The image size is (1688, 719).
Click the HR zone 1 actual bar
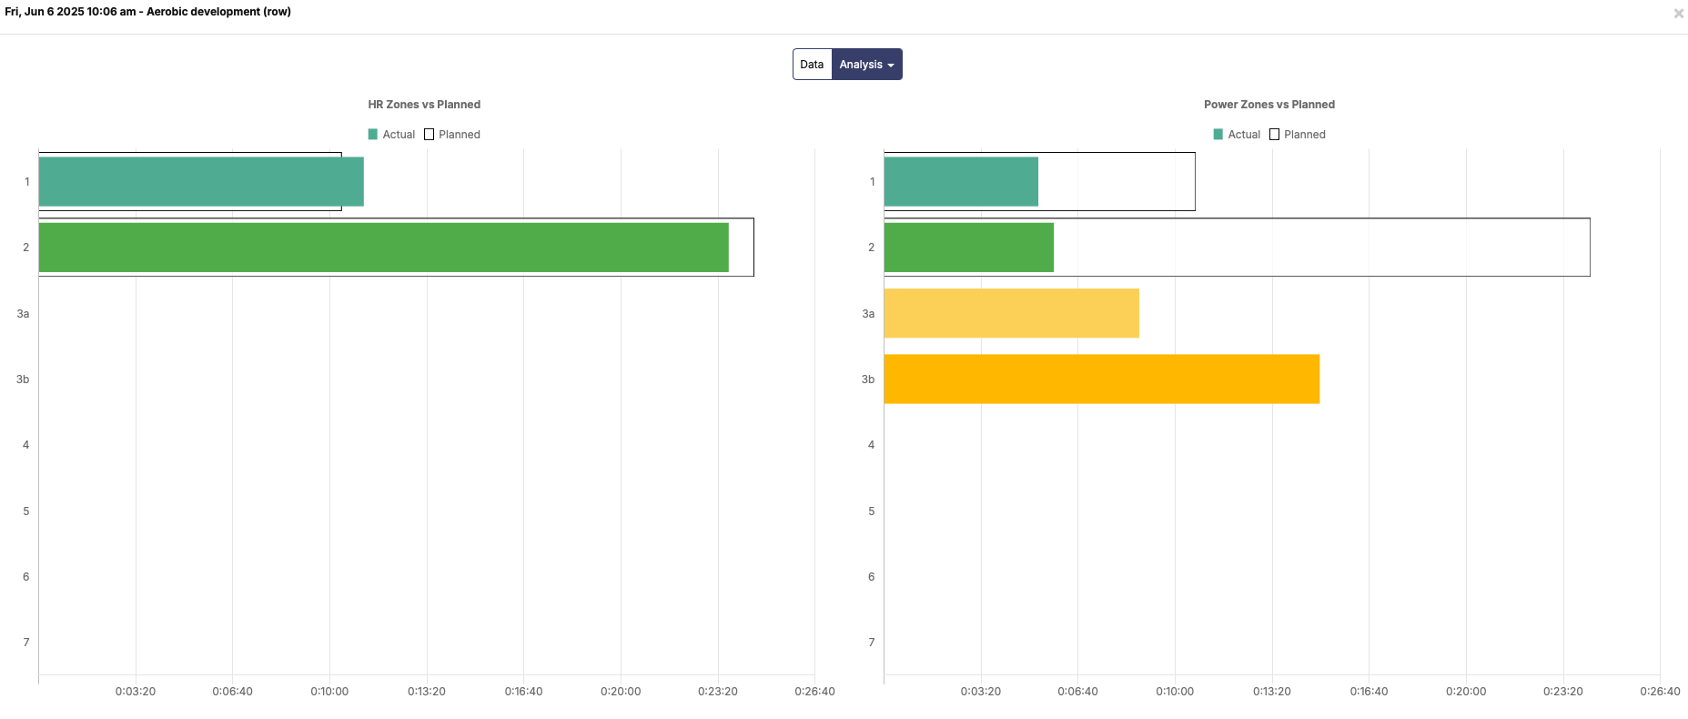click(200, 182)
